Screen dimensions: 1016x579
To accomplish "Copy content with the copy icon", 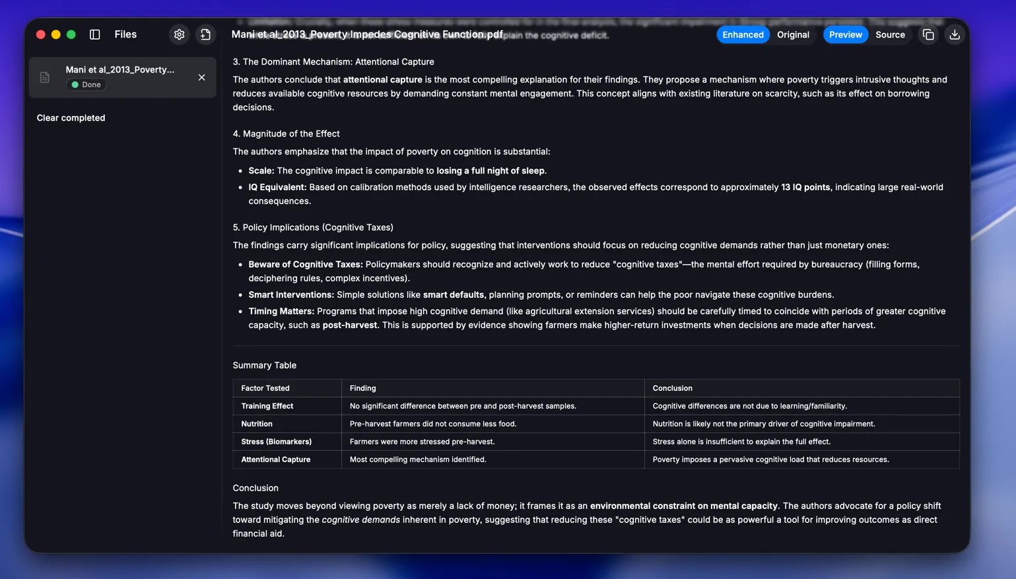I will [928, 34].
